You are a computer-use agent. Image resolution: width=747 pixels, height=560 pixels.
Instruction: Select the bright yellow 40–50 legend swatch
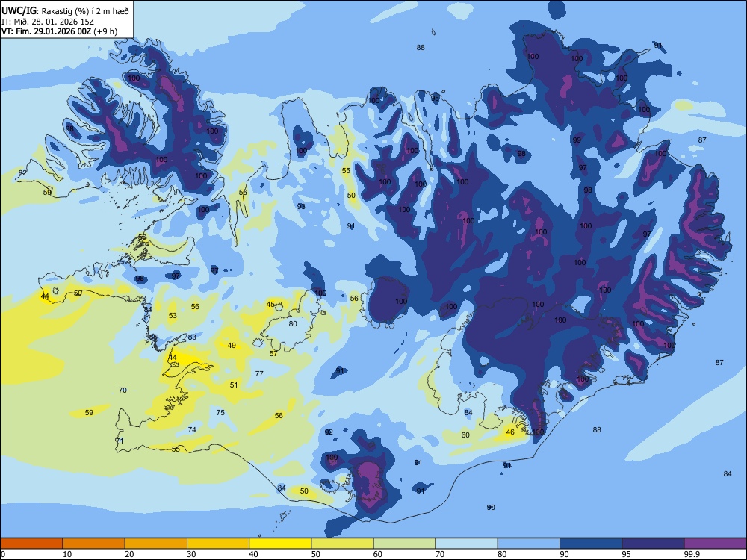coord(280,544)
